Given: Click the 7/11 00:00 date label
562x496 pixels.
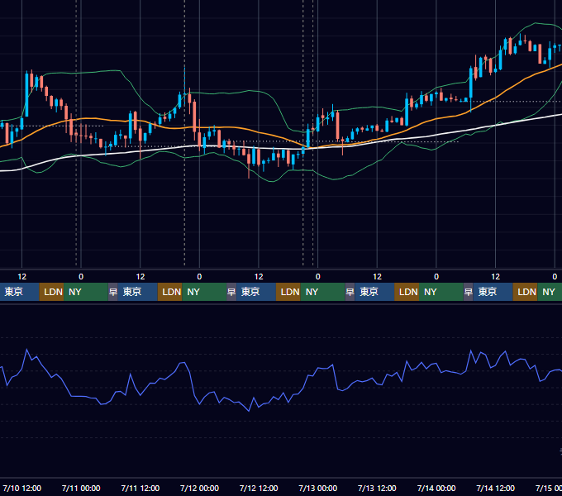Looking at the screenshot, I should [x=81, y=488].
